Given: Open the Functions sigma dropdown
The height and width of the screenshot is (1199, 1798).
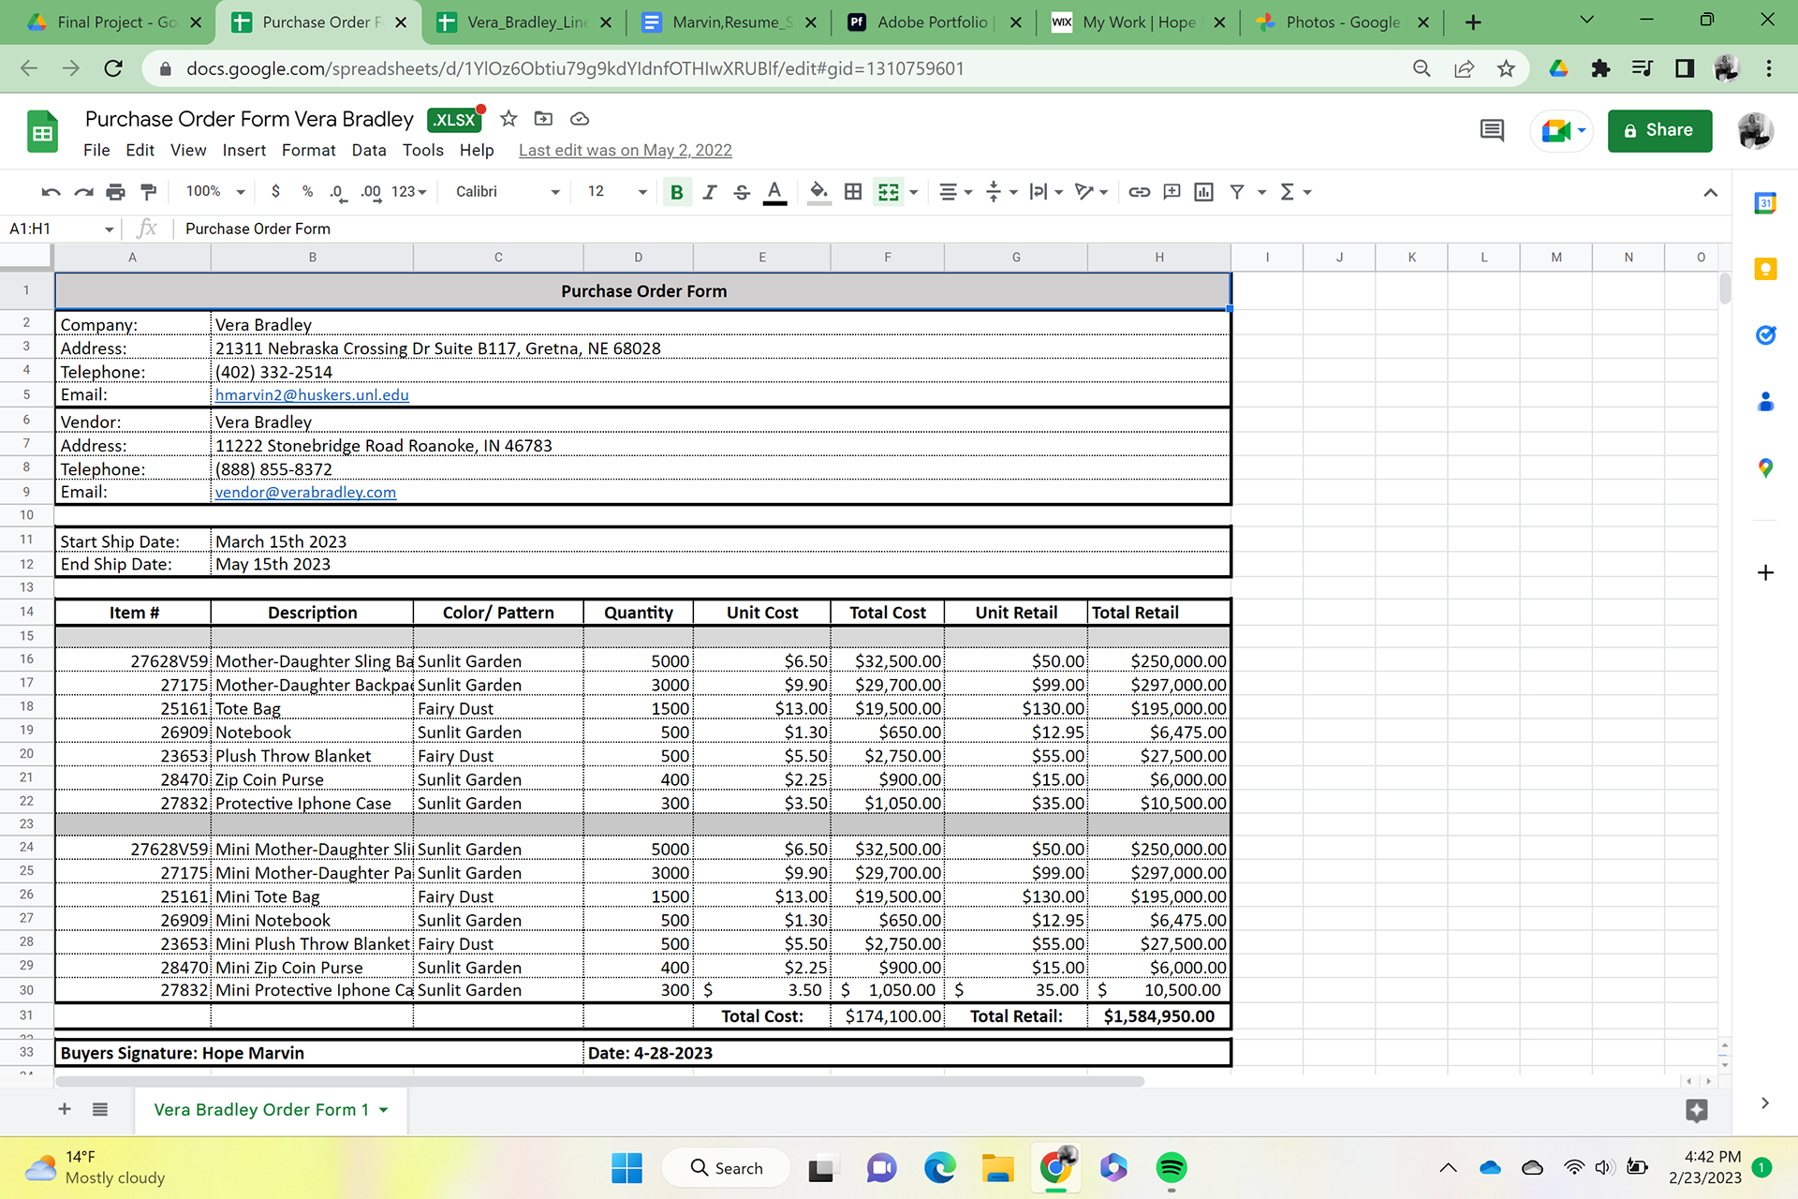Looking at the screenshot, I should click(1296, 192).
